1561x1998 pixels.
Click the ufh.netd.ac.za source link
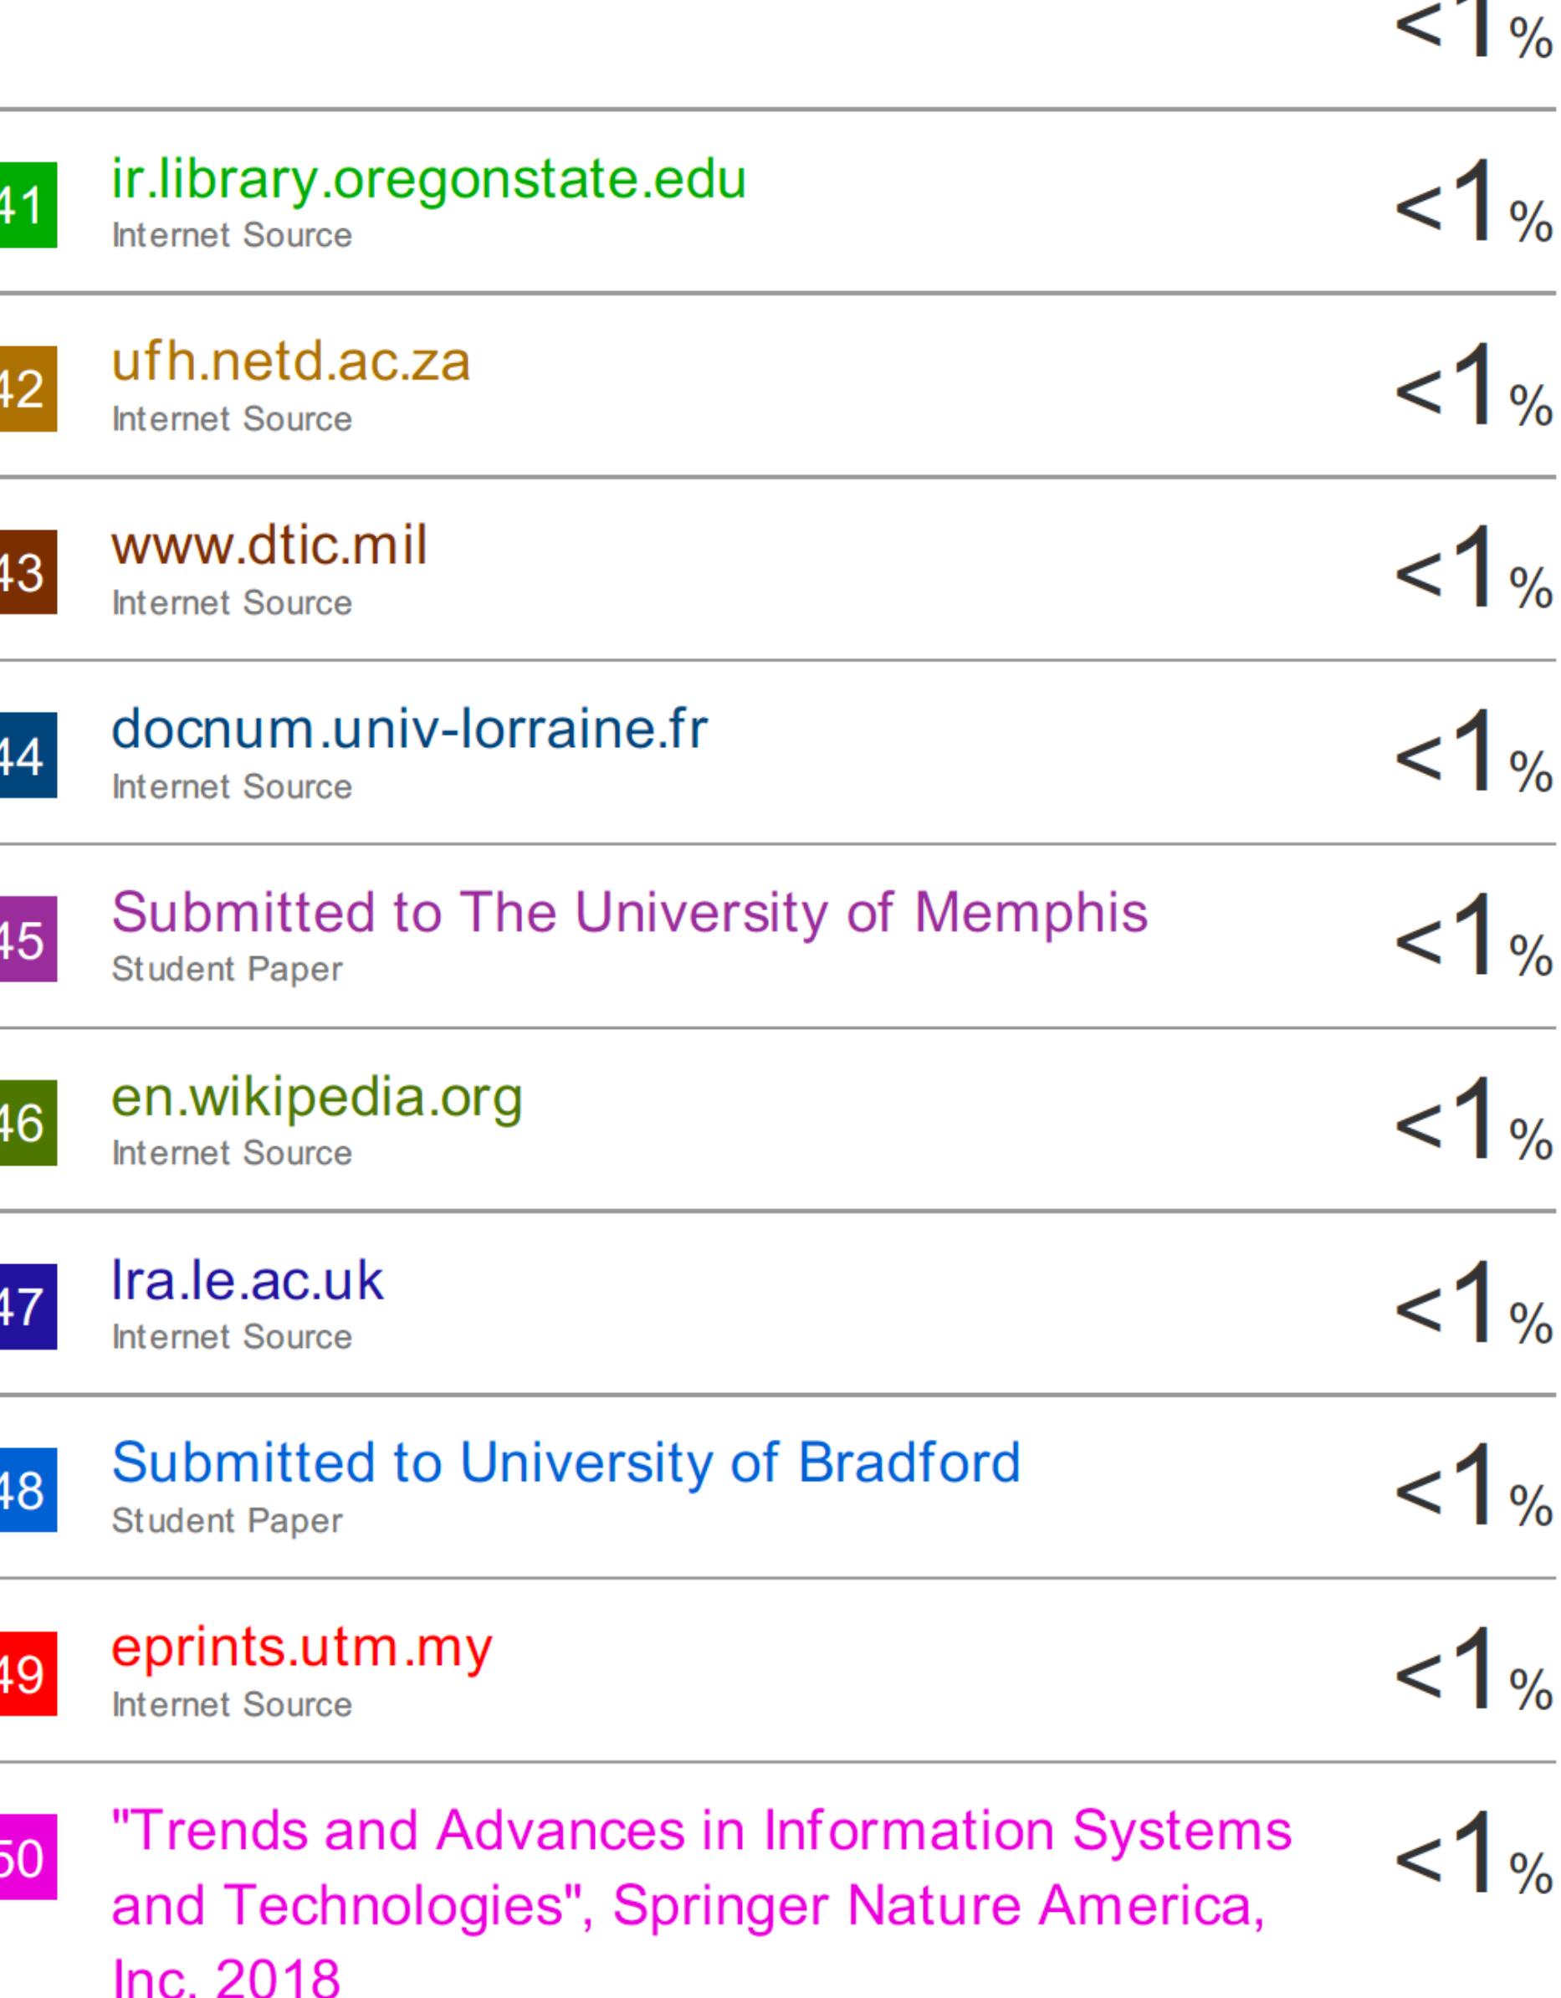tap(291, 361)
